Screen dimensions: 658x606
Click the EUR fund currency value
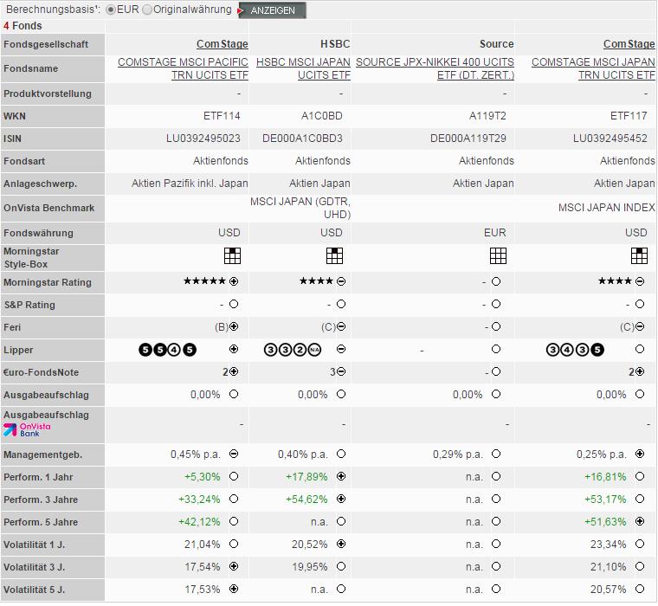[495, 233]
